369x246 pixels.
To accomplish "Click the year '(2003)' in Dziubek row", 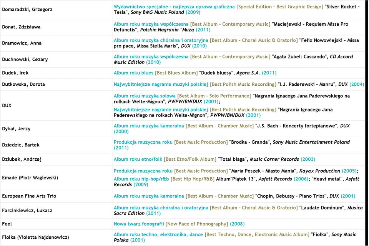I will (308, 159).
